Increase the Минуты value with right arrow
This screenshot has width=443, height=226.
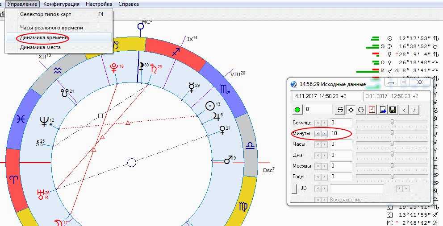click(324, 133)
